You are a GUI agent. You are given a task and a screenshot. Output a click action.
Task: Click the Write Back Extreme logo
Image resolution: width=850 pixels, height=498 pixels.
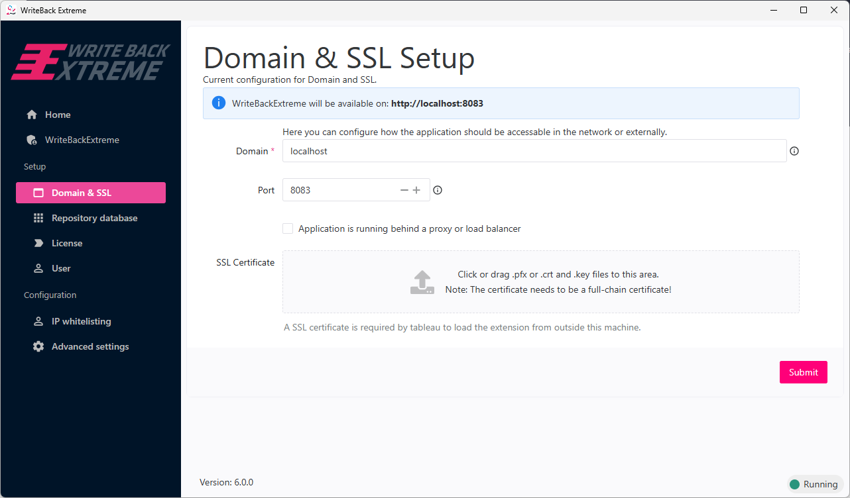point(91,62)
